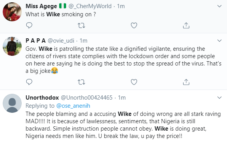View Miss Agege's profile picture
Viewport: 227px width, 143px height.
12,12
